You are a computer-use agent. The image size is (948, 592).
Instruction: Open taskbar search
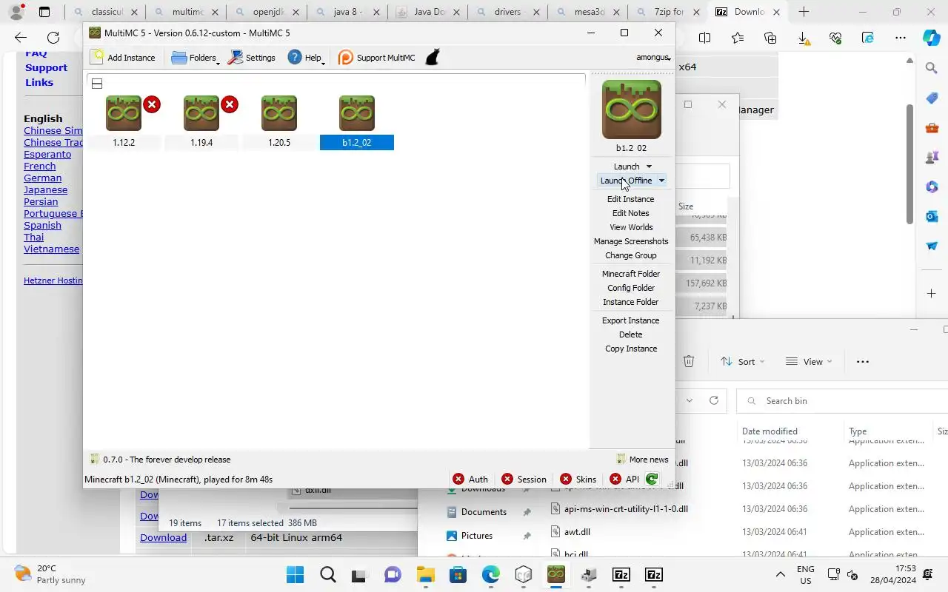click(328, 575)
